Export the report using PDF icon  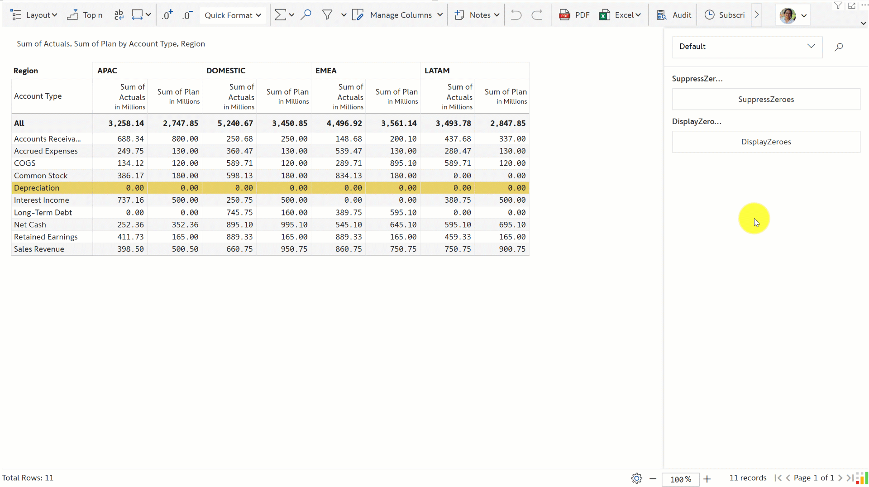(574, 15)
